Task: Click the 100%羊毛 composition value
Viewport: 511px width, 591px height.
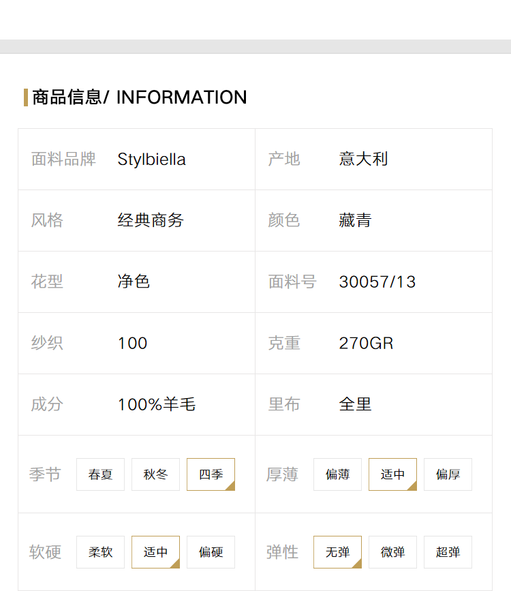Action: click(157, 404)
